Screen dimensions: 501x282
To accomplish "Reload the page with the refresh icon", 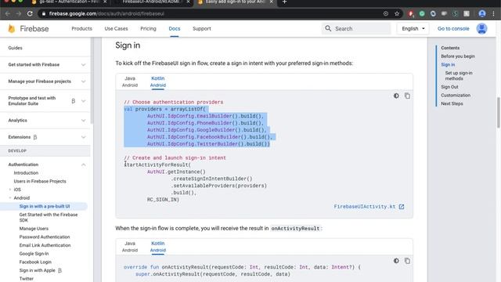I will pyautogui.click(x=30, y=14).
